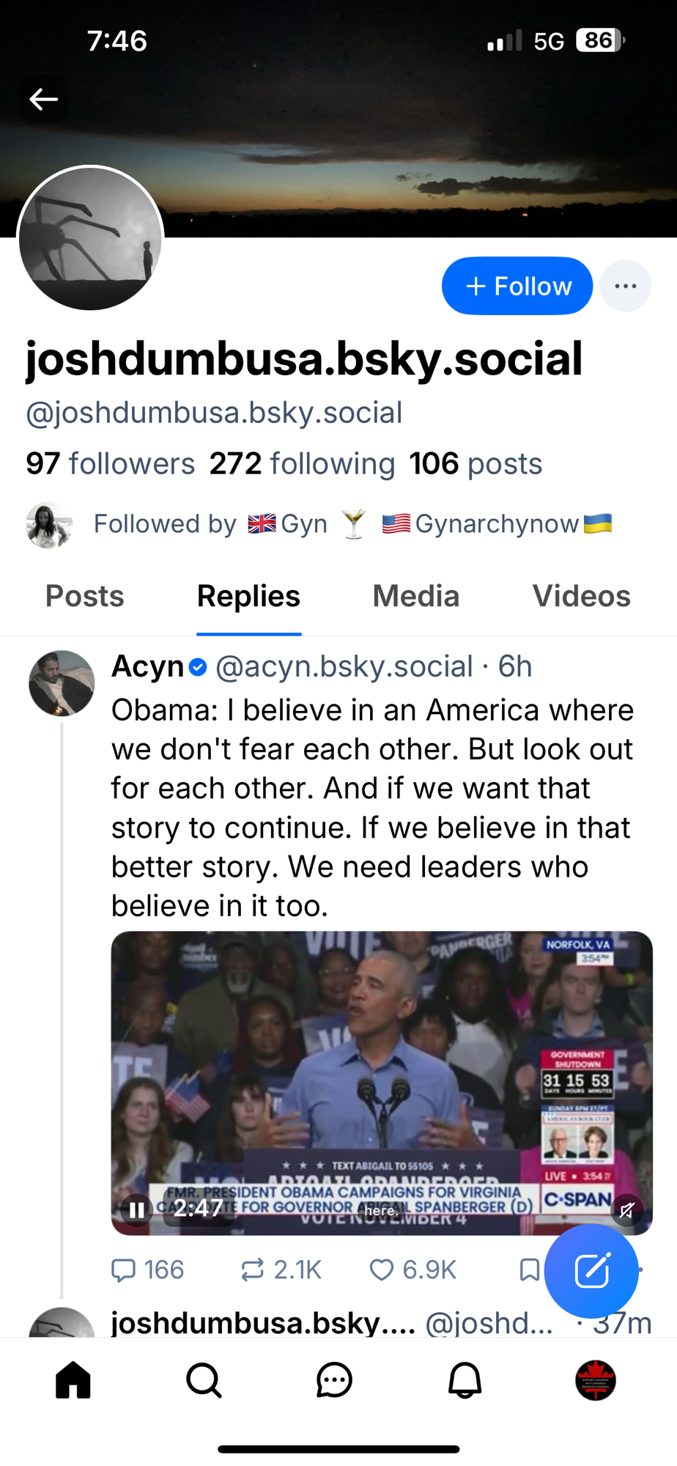
Task: Open the Videos tab
Action: click(x=581, y=596)
